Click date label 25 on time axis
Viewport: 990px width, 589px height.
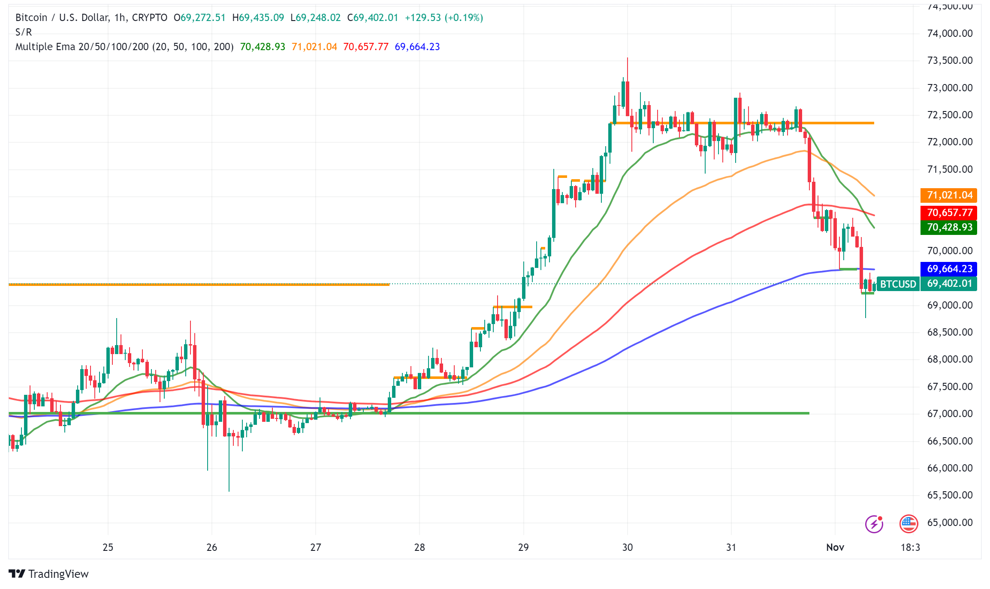pyautogui.click(x=108, y=547)
